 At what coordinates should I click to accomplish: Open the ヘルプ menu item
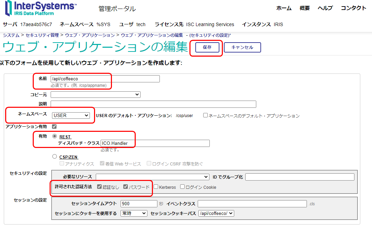[325, 8]
